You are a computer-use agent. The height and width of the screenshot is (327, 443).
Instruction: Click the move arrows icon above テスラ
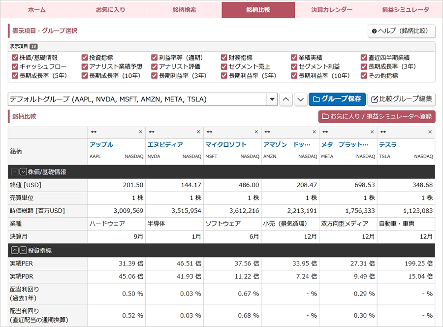(x=383, y=132)
